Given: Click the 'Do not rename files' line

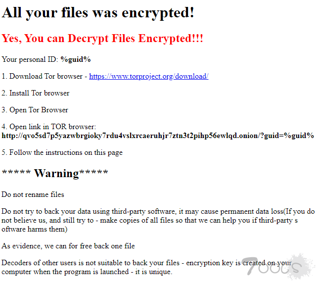Looking at the screenshot, I should click(x=33, y=194).
